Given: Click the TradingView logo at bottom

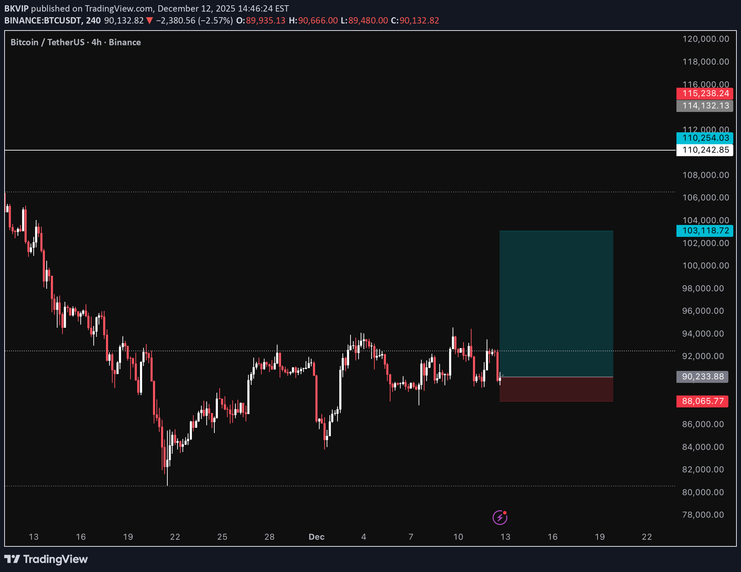Looking at the screenshot, I should 46,559.
